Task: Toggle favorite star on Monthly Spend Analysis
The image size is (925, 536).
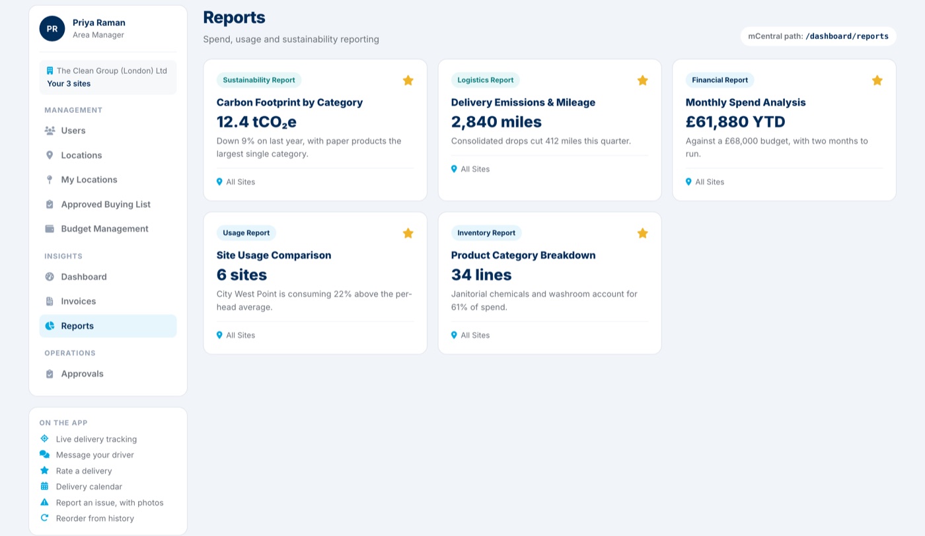Action: pos(877,81)
